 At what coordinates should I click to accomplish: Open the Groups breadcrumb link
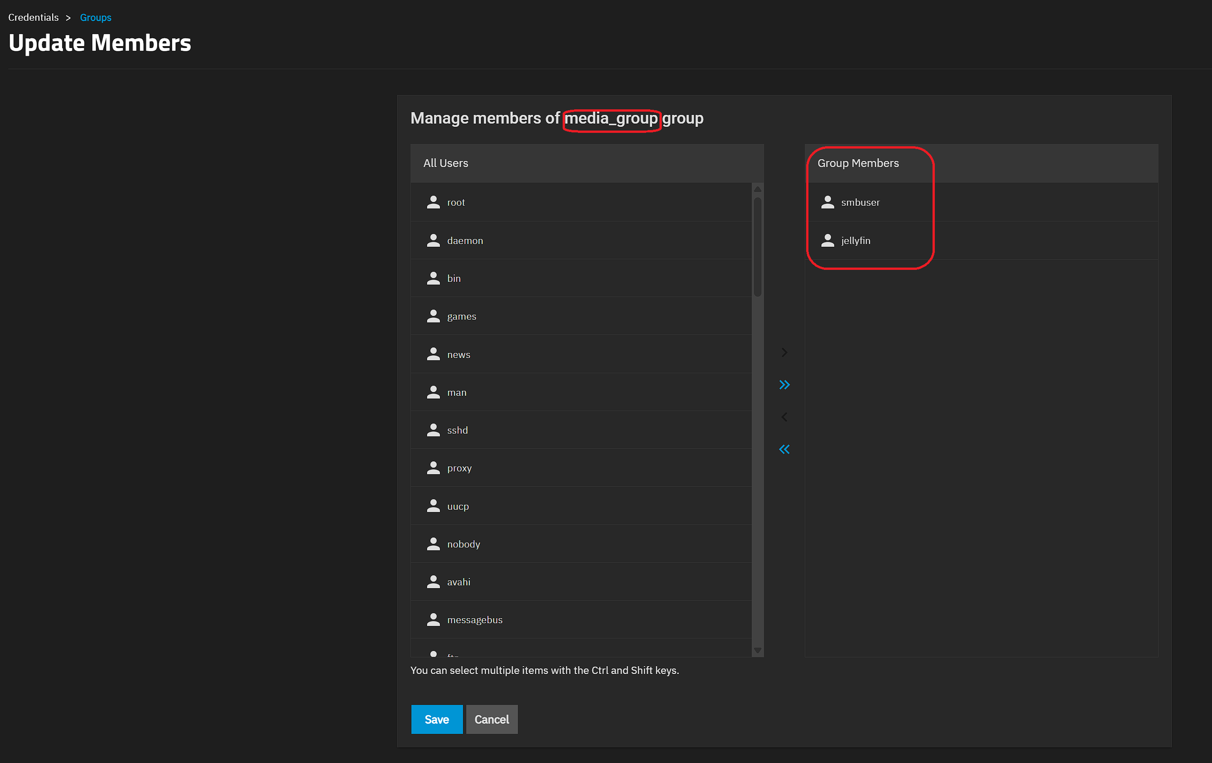[x=95, y=18]
